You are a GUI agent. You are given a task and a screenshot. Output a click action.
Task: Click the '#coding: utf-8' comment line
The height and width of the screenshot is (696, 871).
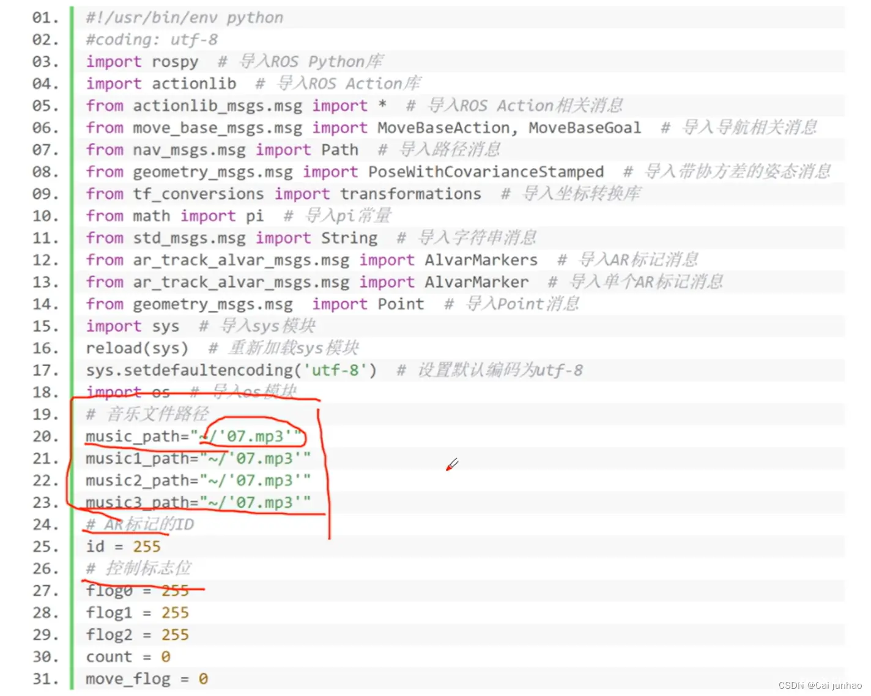(x=152, y=40)
